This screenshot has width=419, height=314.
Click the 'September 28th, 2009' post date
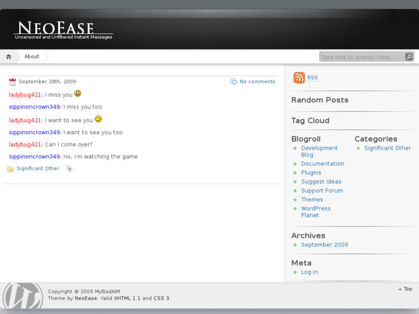pos(47,81)
